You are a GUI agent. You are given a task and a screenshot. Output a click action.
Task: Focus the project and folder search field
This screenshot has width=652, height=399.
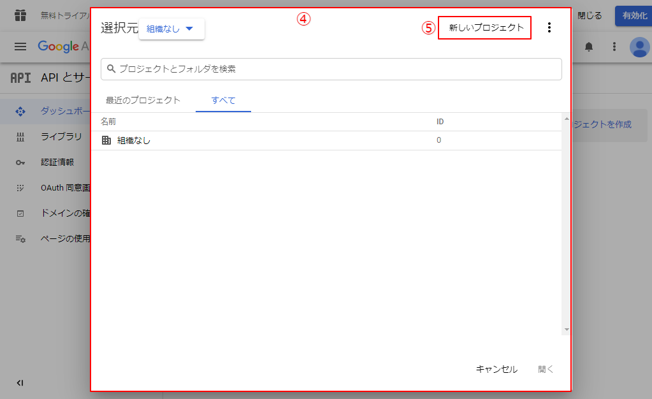click(x=331, y=69)
